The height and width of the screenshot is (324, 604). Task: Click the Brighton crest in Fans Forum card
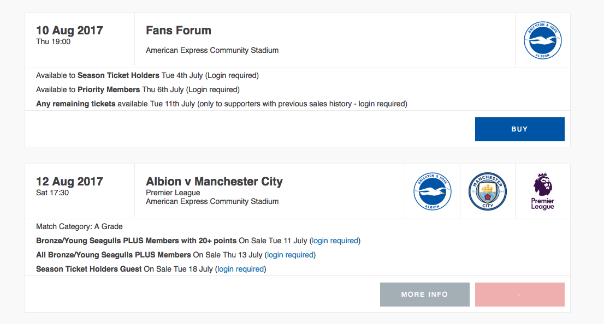(542, 40)
